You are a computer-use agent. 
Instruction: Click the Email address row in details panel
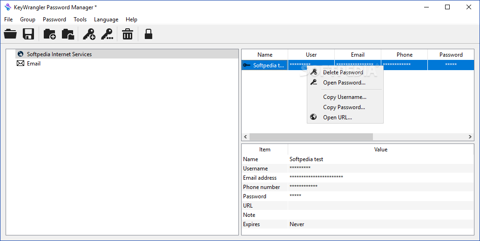pyautogui.click(x=358, y=178)
